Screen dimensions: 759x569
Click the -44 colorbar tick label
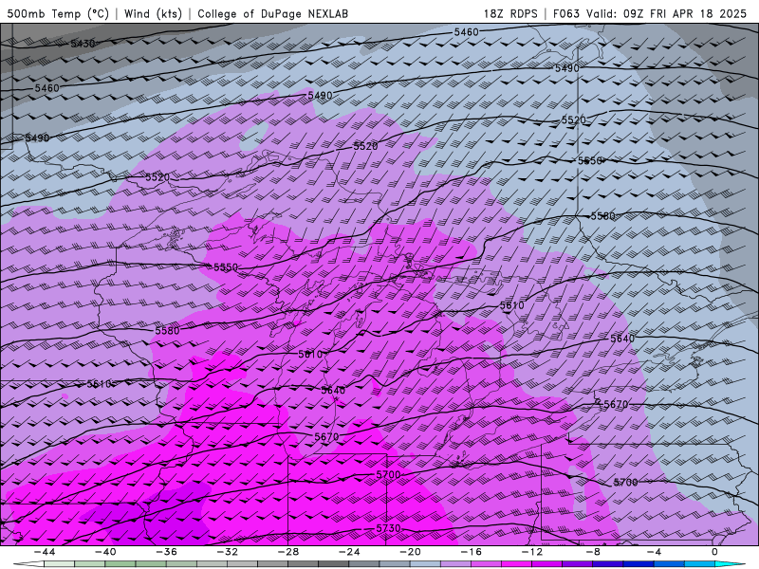[45, 552]
